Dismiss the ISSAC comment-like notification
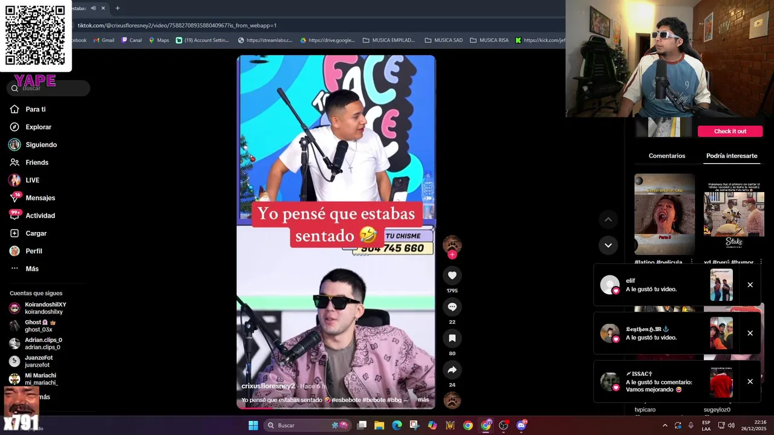This screenshot has height=435, width=774. click(x=750, y=381)
